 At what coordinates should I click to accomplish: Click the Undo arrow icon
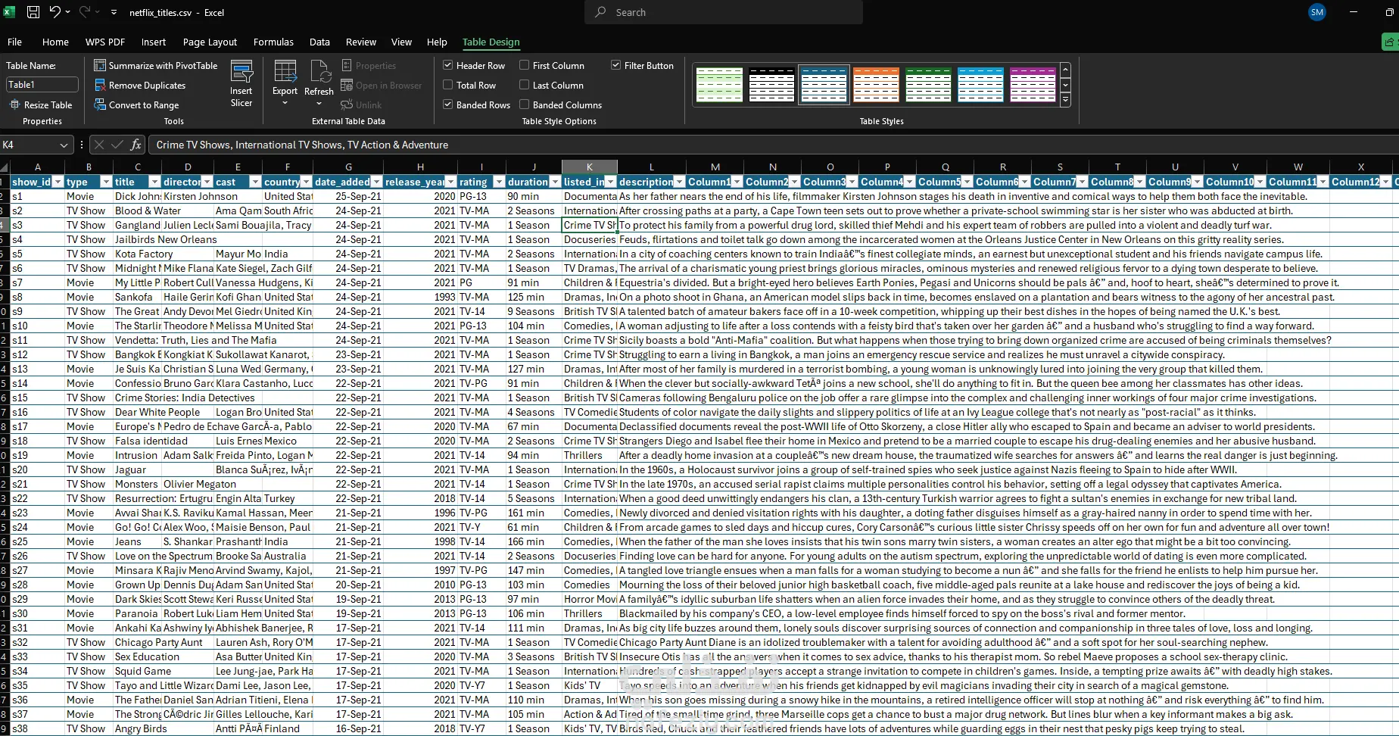[55, 12]
